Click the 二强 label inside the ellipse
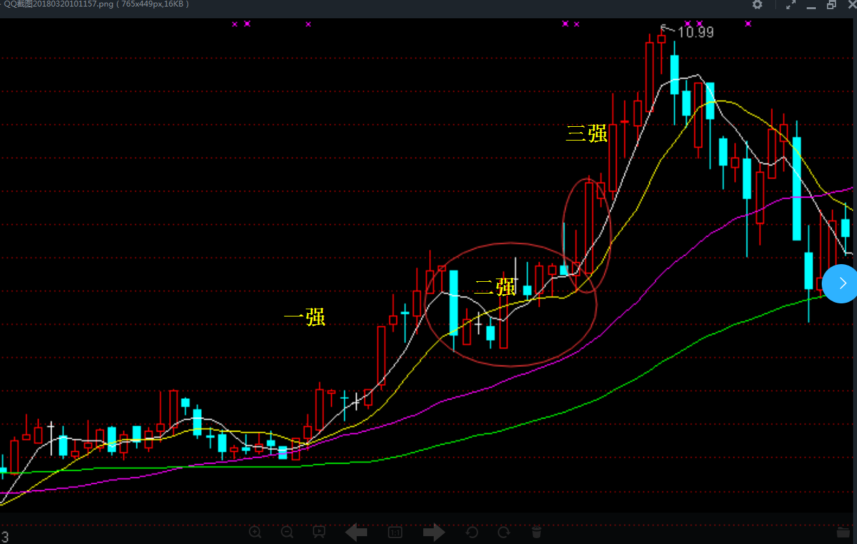Viewport: 857px width, 544px height. pyautogui.click(x=495, y=287)
